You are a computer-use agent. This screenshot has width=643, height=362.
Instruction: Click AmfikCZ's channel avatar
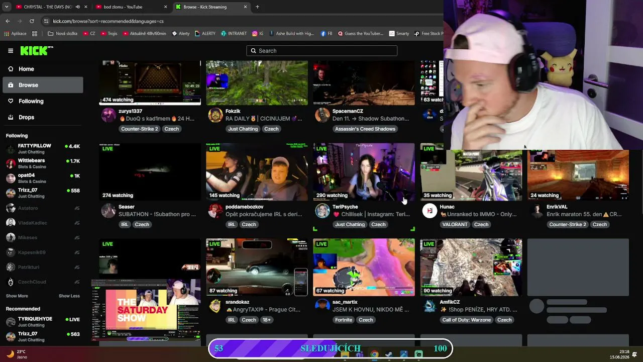(x=429, y=306)
